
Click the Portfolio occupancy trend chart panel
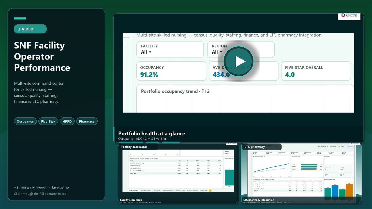(245, 98)
